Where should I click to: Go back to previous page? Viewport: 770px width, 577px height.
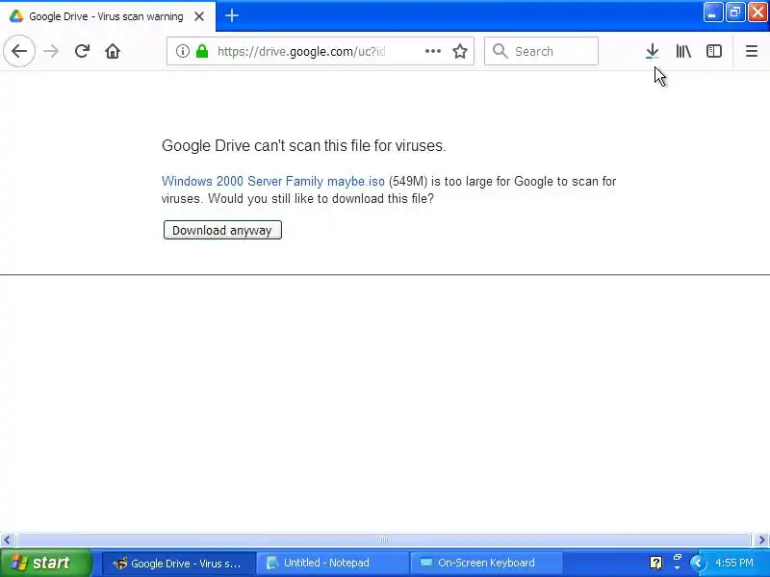click(x=19, y=51)
